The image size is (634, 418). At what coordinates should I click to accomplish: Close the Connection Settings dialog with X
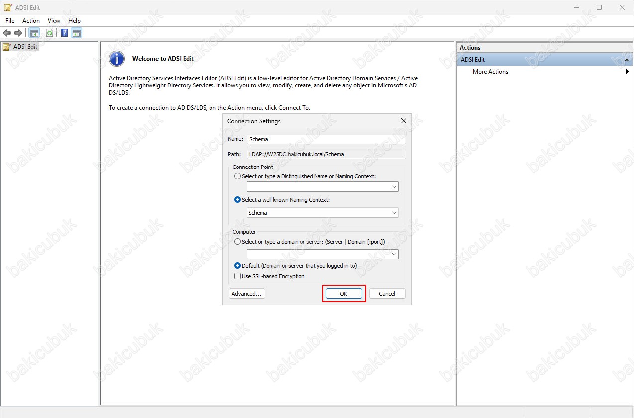404,121
